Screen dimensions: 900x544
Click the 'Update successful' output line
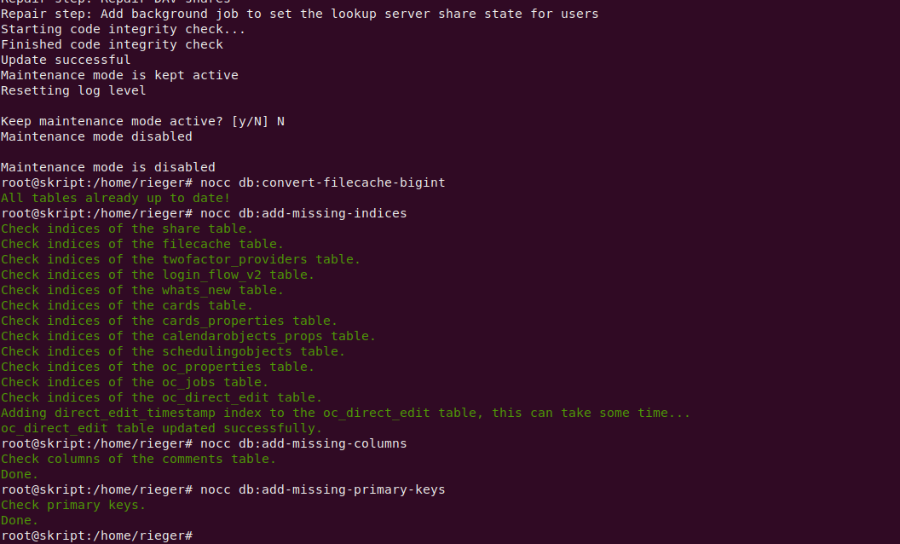point(66,60)
